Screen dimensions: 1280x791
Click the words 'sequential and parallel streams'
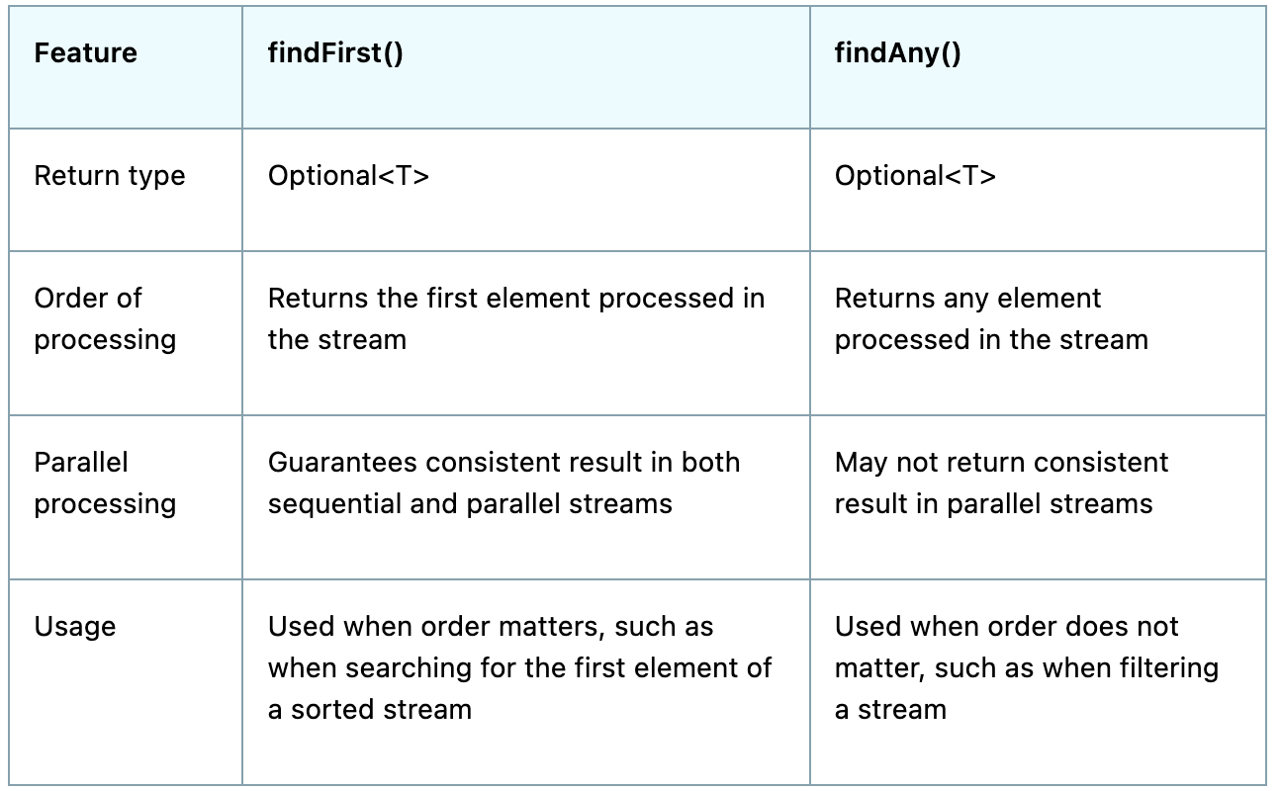click(x=470, y=503)
